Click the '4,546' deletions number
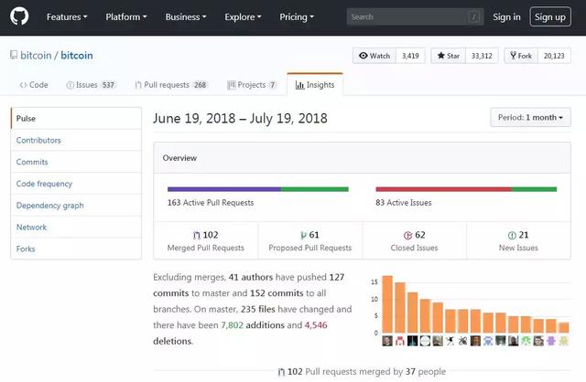Image resolution: width=586 pixels, height=382 pixels. coord(316,325)
